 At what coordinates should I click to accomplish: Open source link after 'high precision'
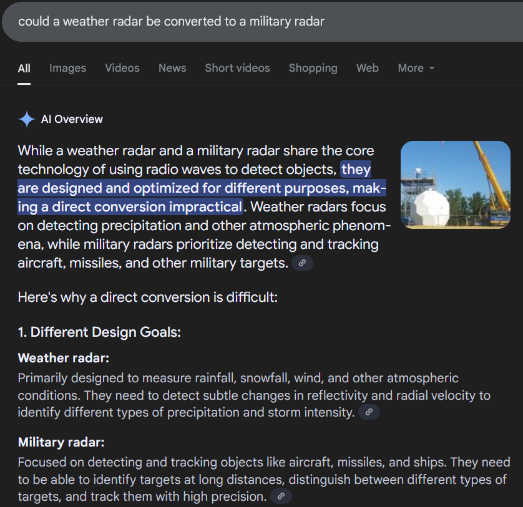pos(281,496)
